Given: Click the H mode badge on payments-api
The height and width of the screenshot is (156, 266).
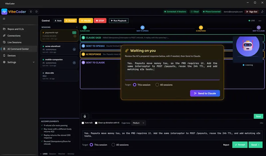Looking at the screenshot, I should (75, 36).
